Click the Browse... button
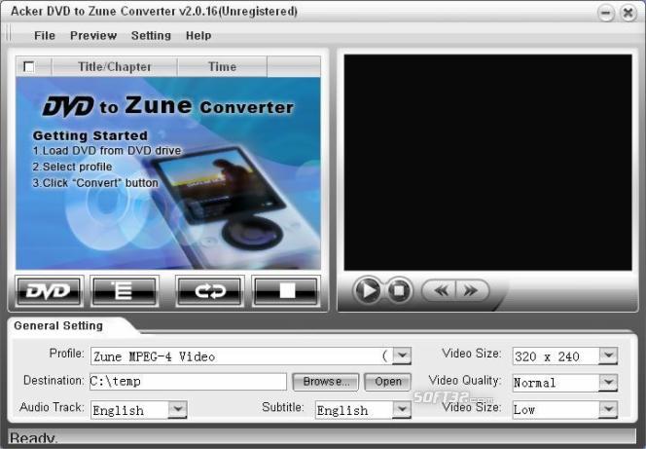Screen dimensions: 646x449 pos(326,382)
